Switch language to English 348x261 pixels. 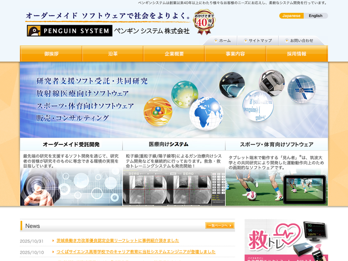pos(316,16)
